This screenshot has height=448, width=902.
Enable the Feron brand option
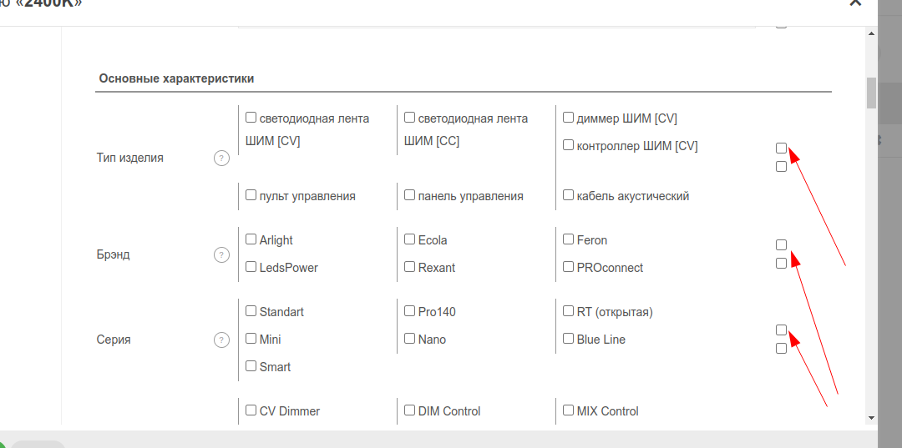(x=569, y=239)
